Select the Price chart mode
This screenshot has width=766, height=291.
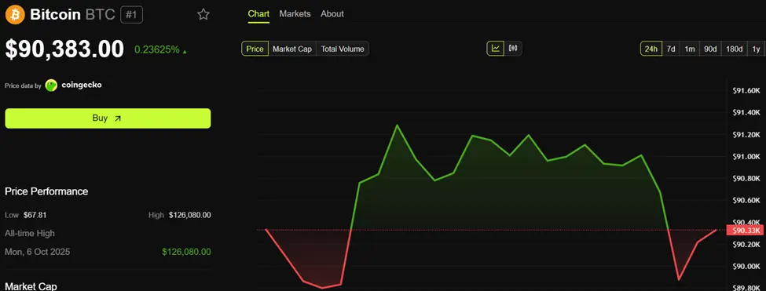[x=255, y=49]
